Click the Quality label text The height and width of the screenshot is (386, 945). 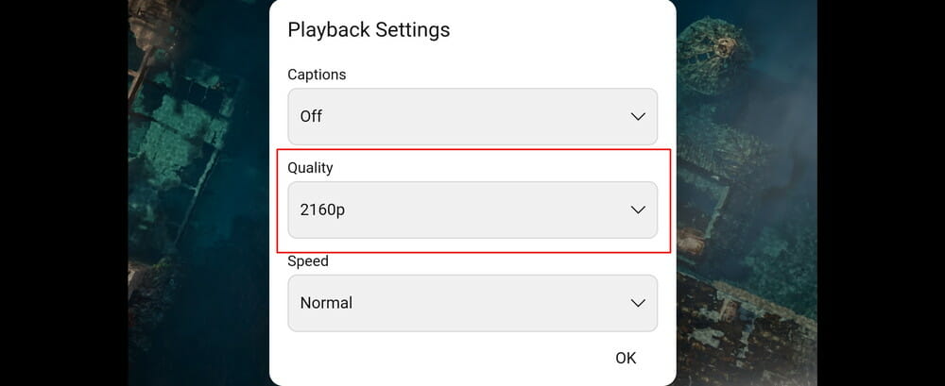point(311,168)
